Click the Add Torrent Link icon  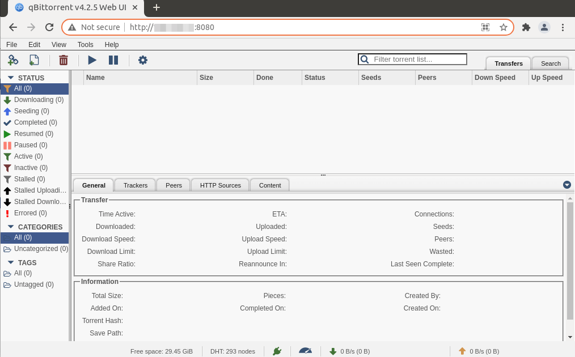pyautogui.click(x=12, y=60)
